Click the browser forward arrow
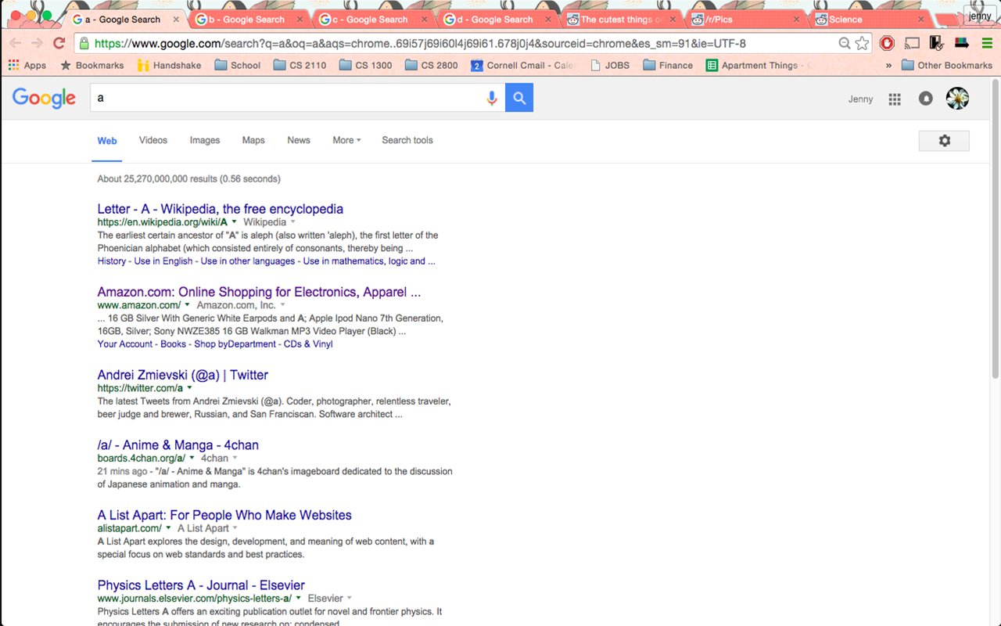The image size is (1001, 626). (37, 44)
